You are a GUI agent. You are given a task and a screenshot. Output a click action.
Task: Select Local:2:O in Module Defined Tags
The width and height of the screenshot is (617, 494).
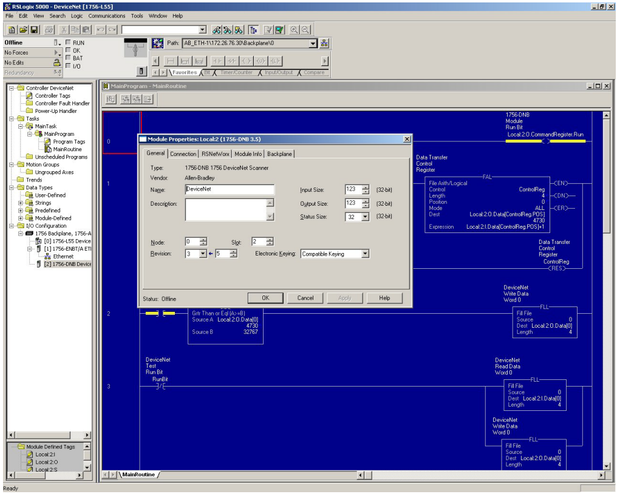click(x=46, y=462)
